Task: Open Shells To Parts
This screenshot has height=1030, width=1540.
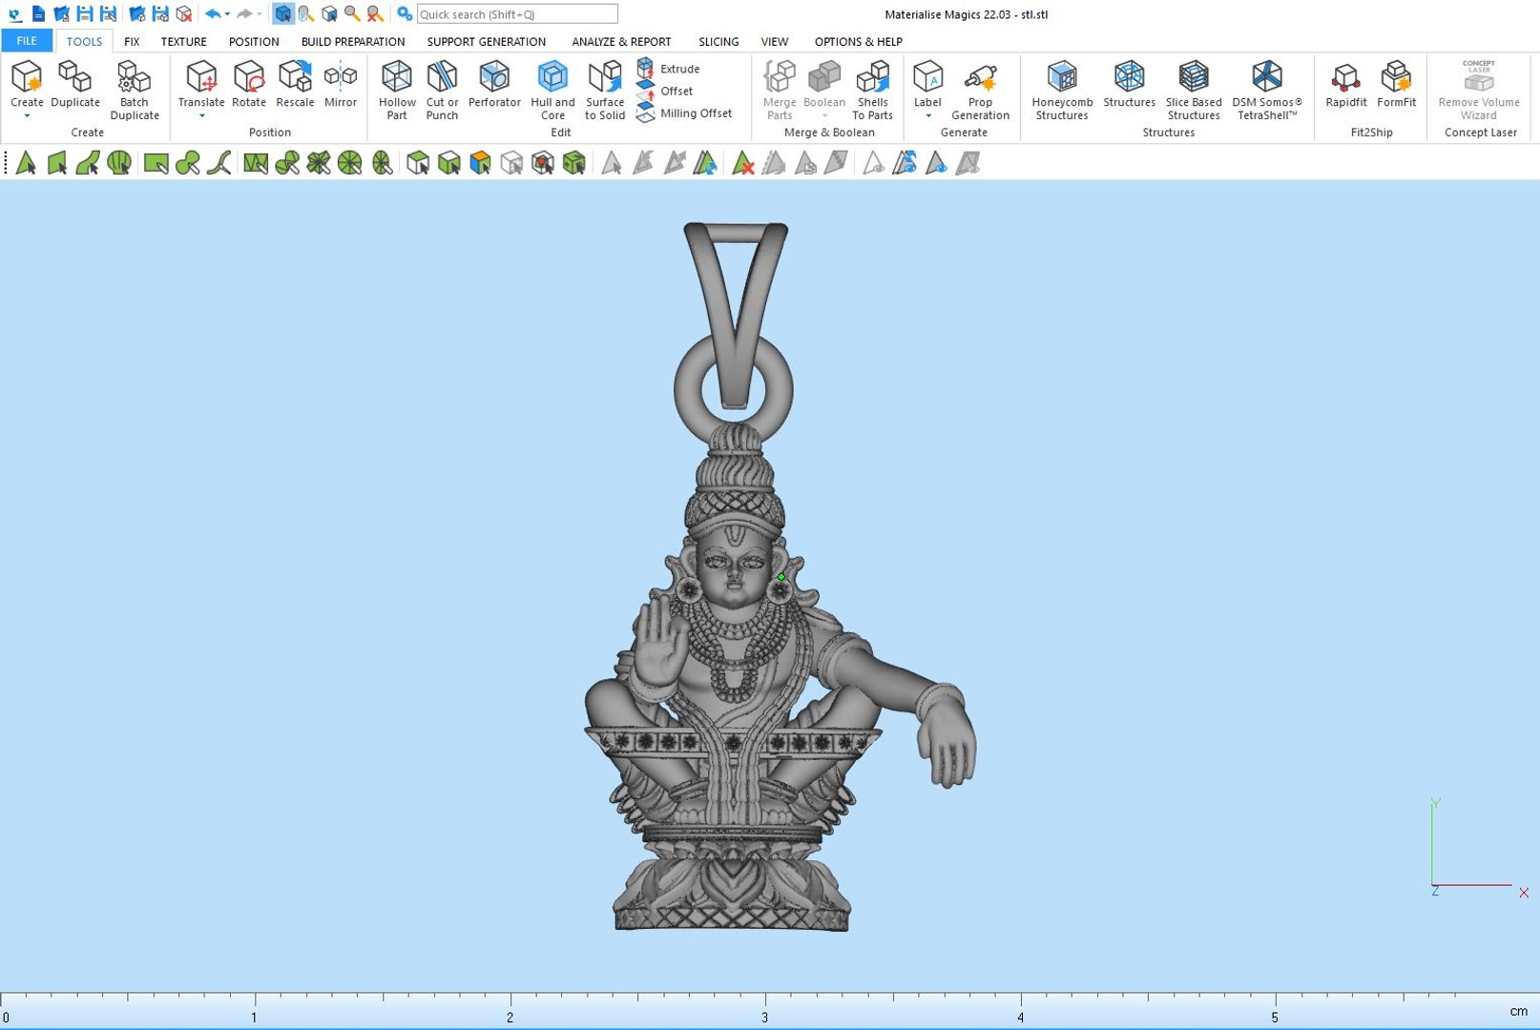Action: point(872,90)
